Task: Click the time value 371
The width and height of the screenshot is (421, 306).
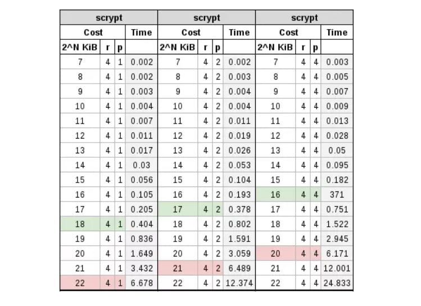Action: coord(337,194)
